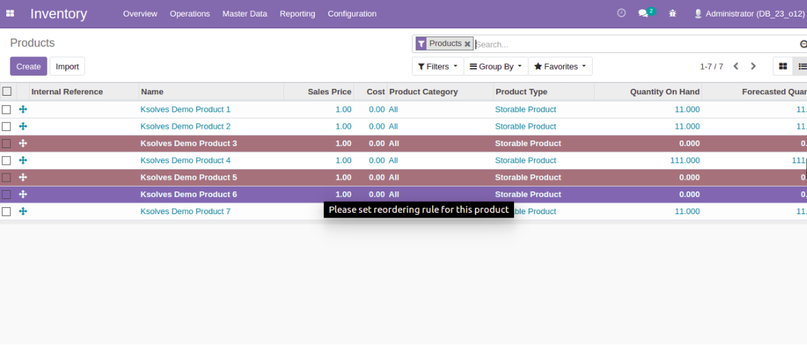Image resolution: width=807 pixels, height=345 pixels.
Task: Click the Create button
Action: (x=28, y=66)
